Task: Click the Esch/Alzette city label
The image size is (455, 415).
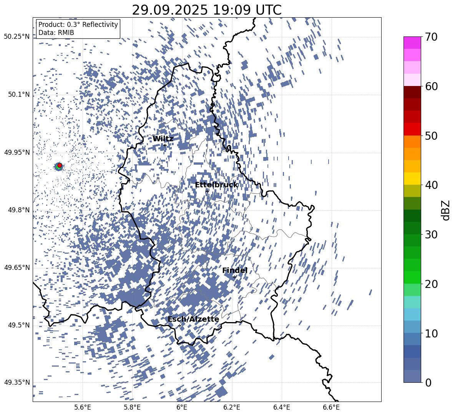Action: (193, 319)
